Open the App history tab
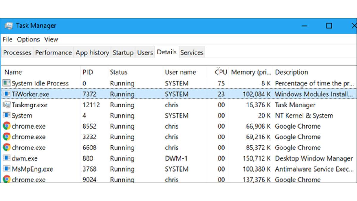This screenshot has width=357, height=201. point(92,52)
